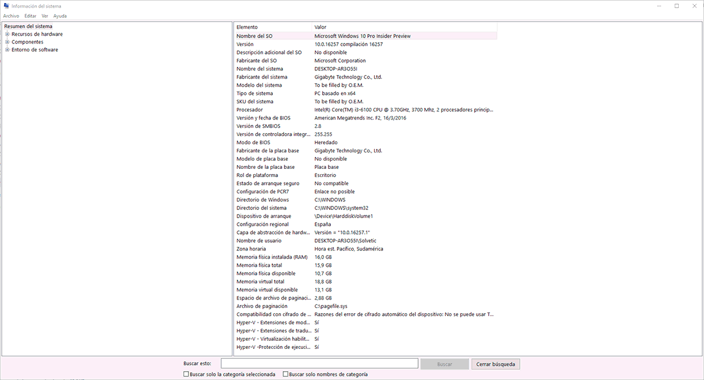Select Nombre de la placa base row
The height and width of the screenshot is (380, 704).
(x=365, y=167)
